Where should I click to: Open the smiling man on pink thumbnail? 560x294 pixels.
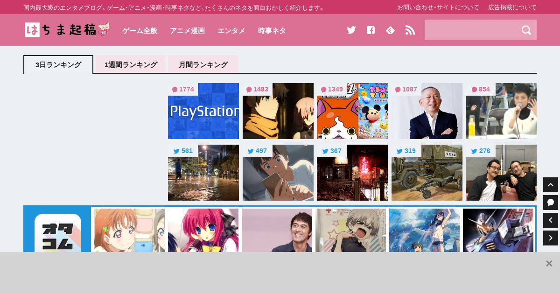click(277, 230)
